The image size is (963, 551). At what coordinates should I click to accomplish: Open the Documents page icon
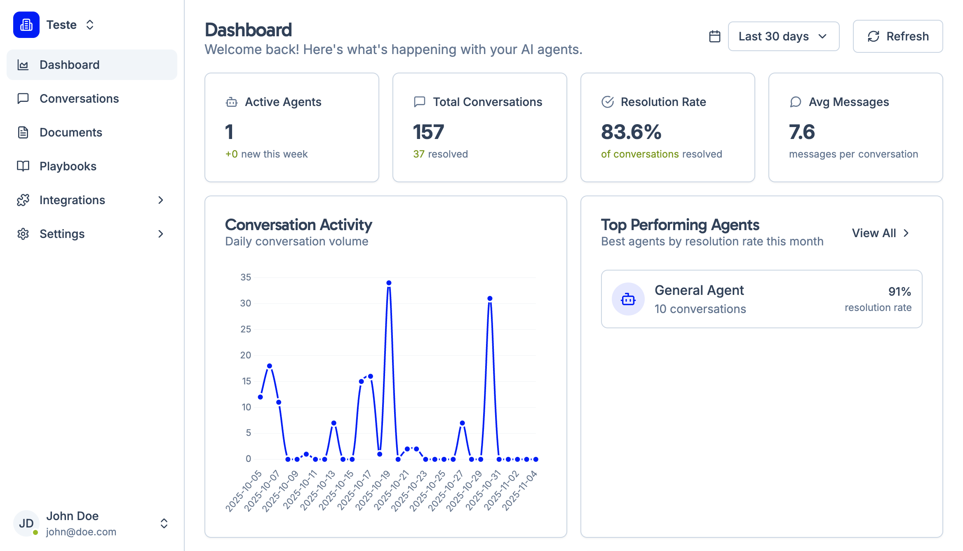23,132
